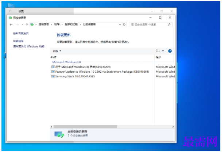Expand the view options dropdown arrow
Viewport: 224px width, 153px height.
point(163,51)
